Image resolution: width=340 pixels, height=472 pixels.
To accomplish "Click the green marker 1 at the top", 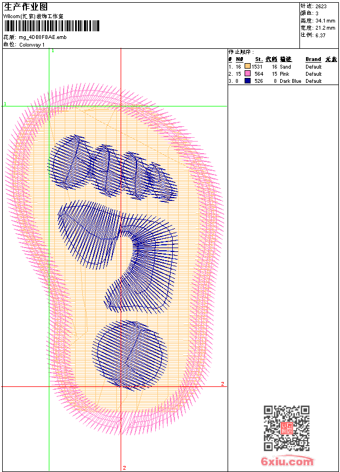I will [53, 50].
